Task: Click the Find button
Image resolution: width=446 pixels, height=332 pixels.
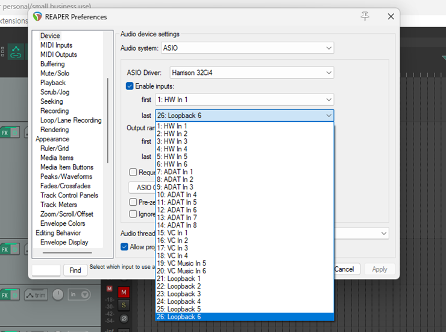Action: [x=75, y=270]
